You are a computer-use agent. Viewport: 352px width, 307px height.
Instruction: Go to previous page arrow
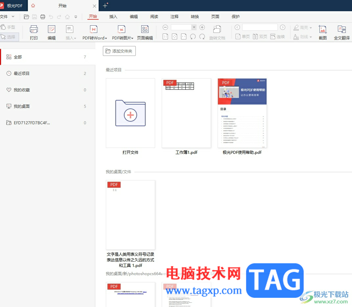click(237, 27)
